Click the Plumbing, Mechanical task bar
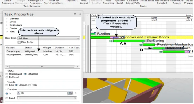Screen dimensions: 194x104 click(x=149, y=45)
